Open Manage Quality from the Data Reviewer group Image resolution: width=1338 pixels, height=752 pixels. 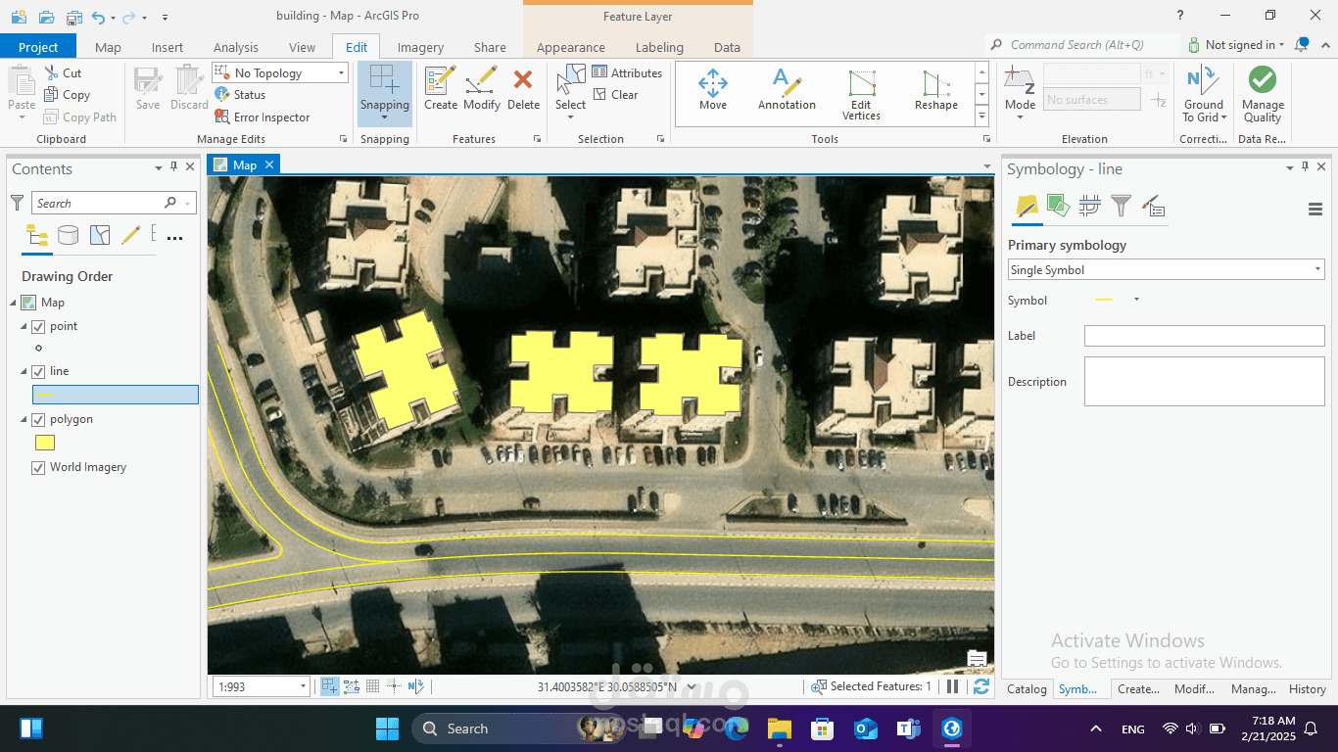(x=1262, y=93)
